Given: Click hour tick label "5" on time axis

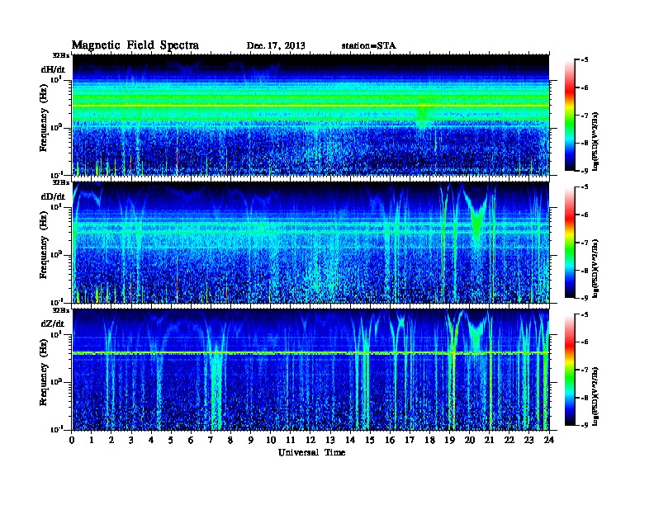Looking at the screenshot, I should [172, 441].
